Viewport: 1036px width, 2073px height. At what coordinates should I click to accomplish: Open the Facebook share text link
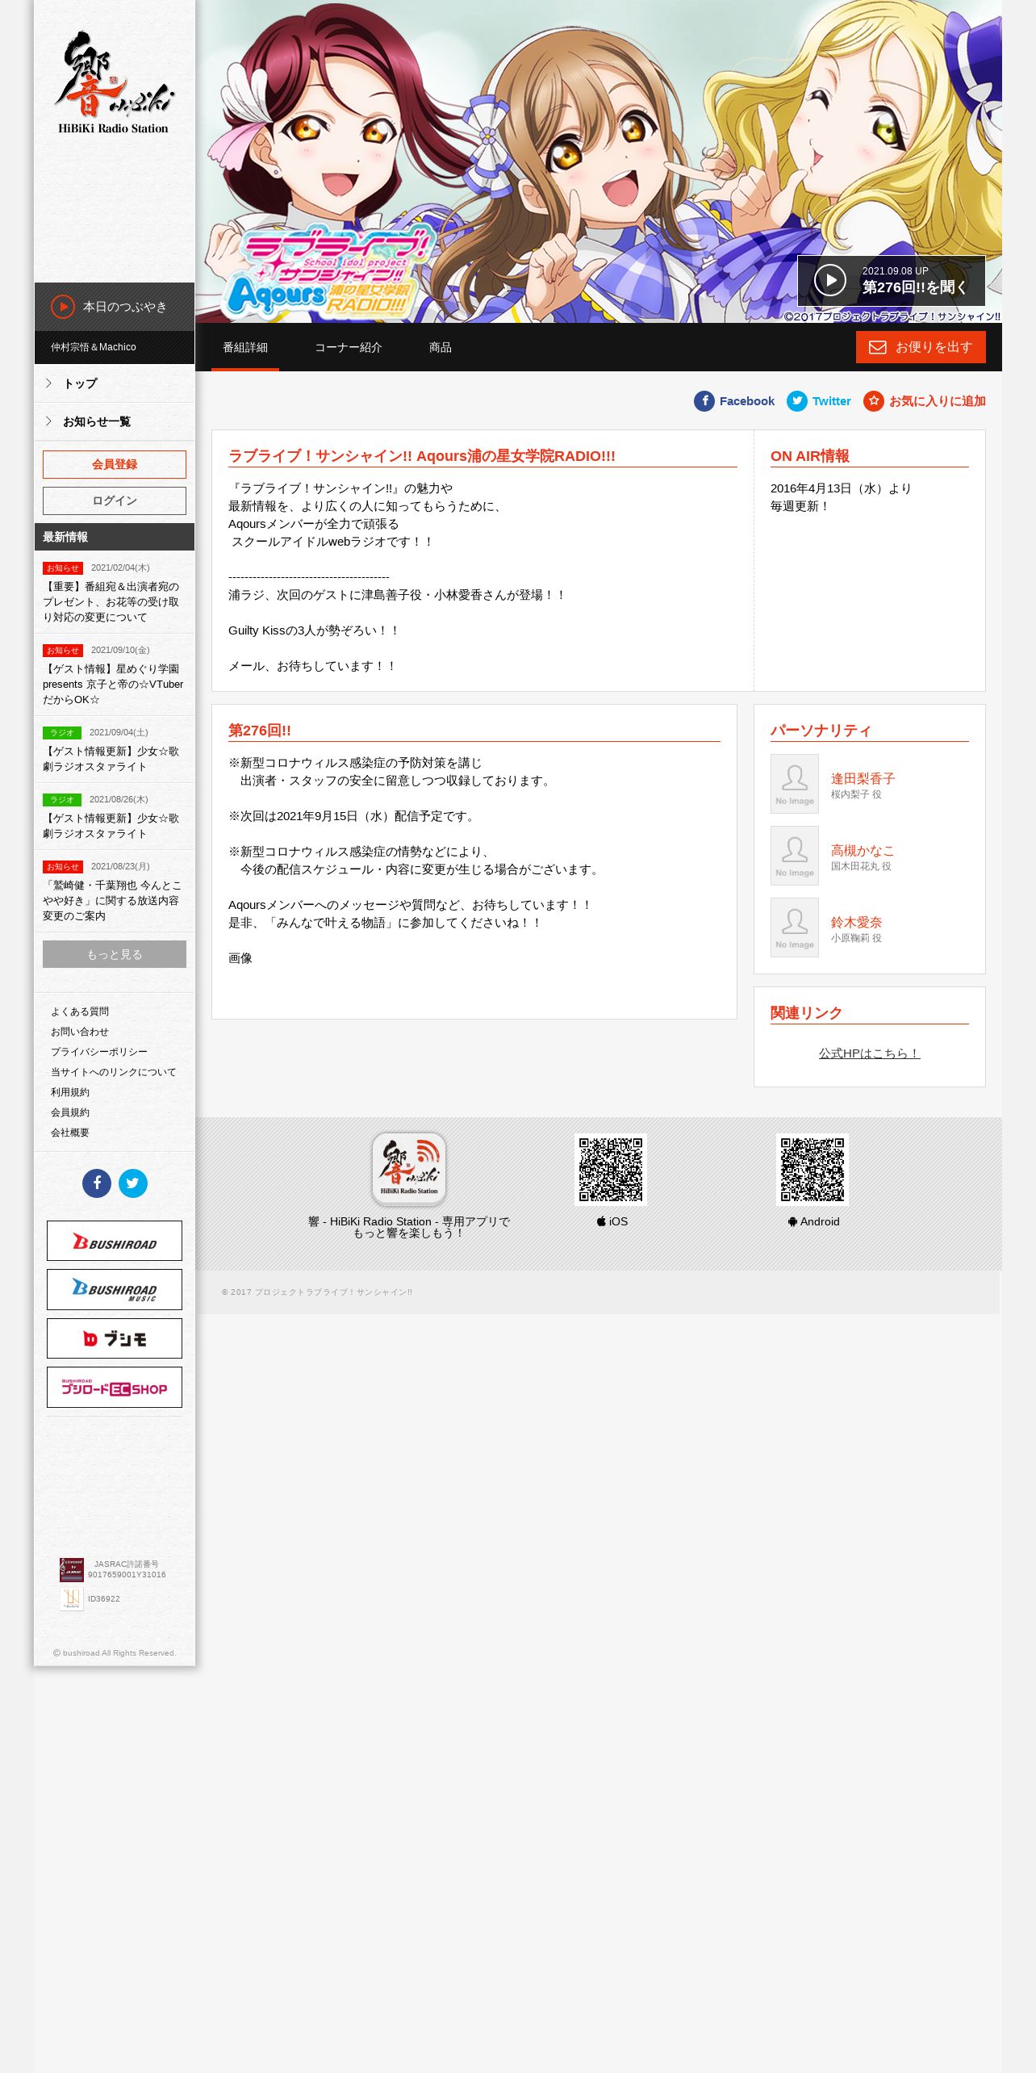[x=747, y=401]
